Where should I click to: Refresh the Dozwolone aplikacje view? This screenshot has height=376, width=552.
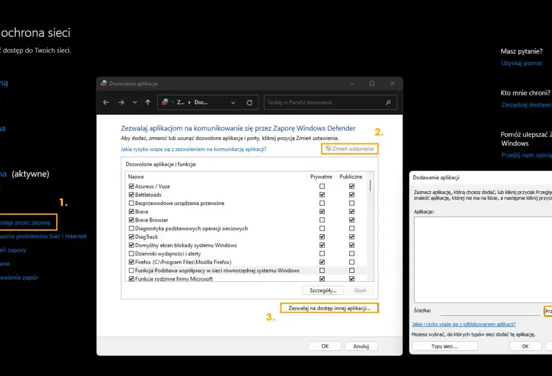click(250, 103)
